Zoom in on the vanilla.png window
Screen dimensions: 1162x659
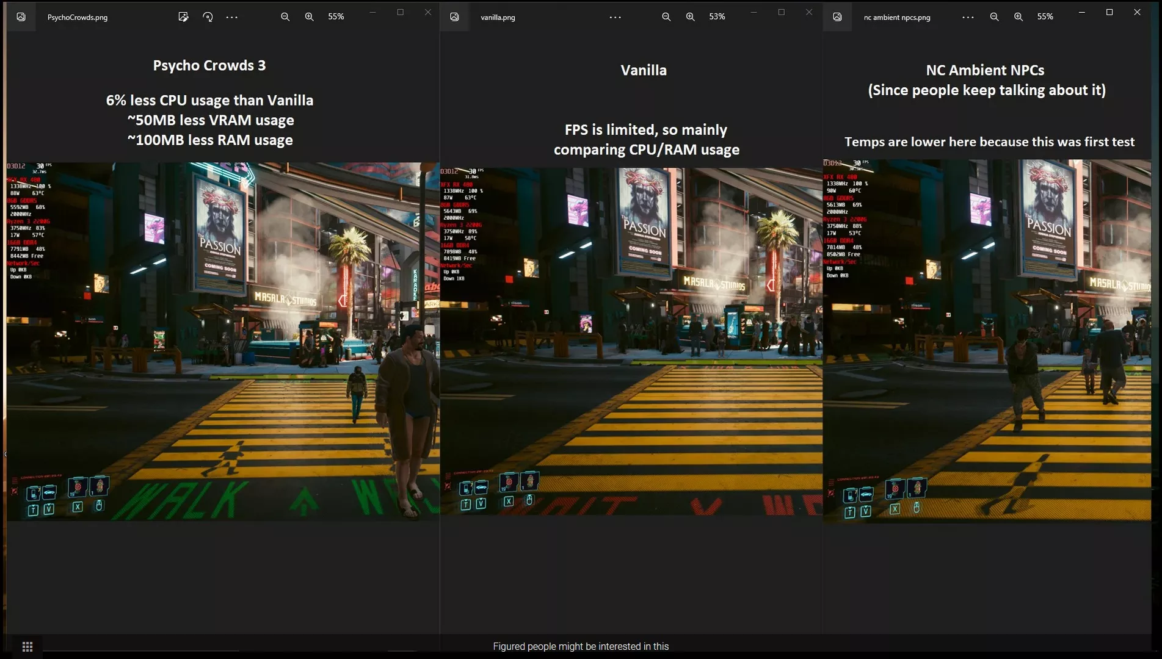[x=691, y=17]
